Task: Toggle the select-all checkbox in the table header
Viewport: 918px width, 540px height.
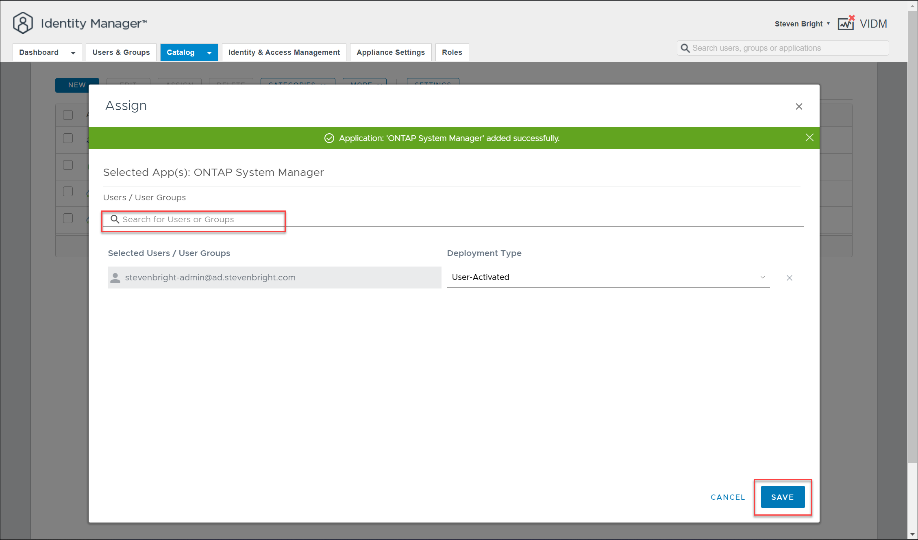Action: [x=68, y=115]
